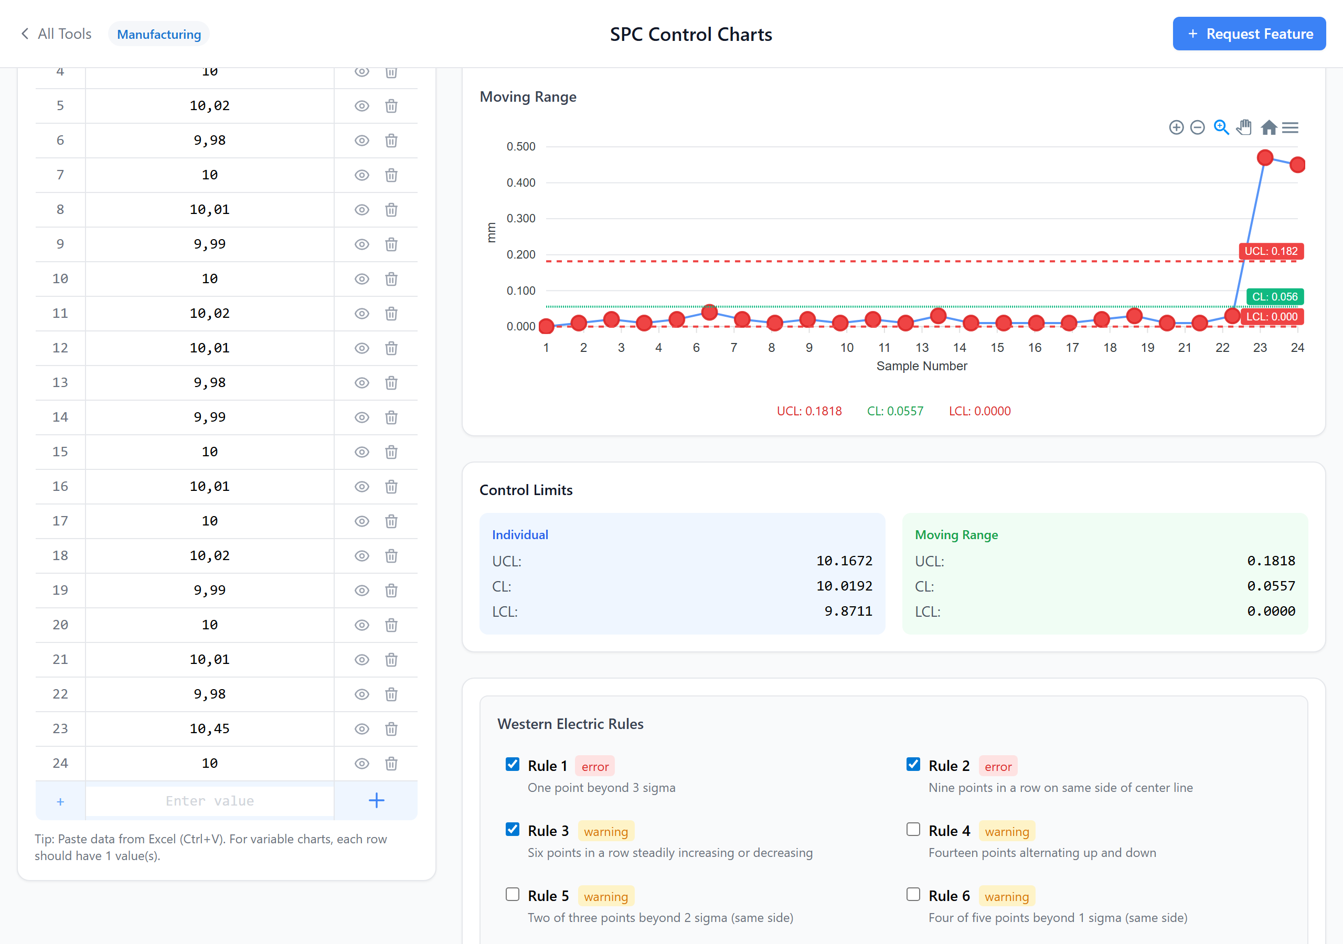Click the zoom out icon above the chart
Viewport: 1343px width, 944px height.
pos(1197,127)
